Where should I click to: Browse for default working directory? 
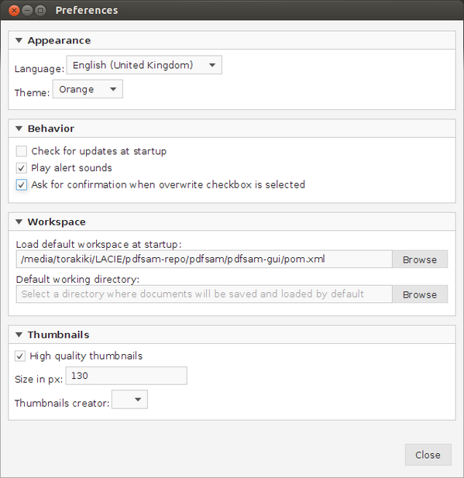[x=420, y=294]
